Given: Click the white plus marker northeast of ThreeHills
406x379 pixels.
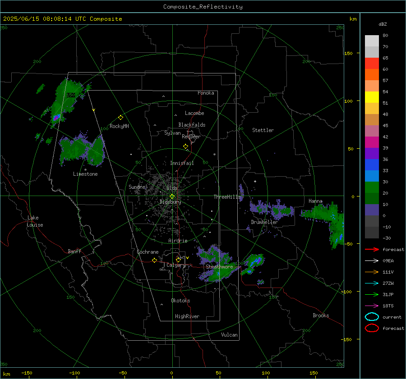Looking at the screenshot, I should coord(255,181).
